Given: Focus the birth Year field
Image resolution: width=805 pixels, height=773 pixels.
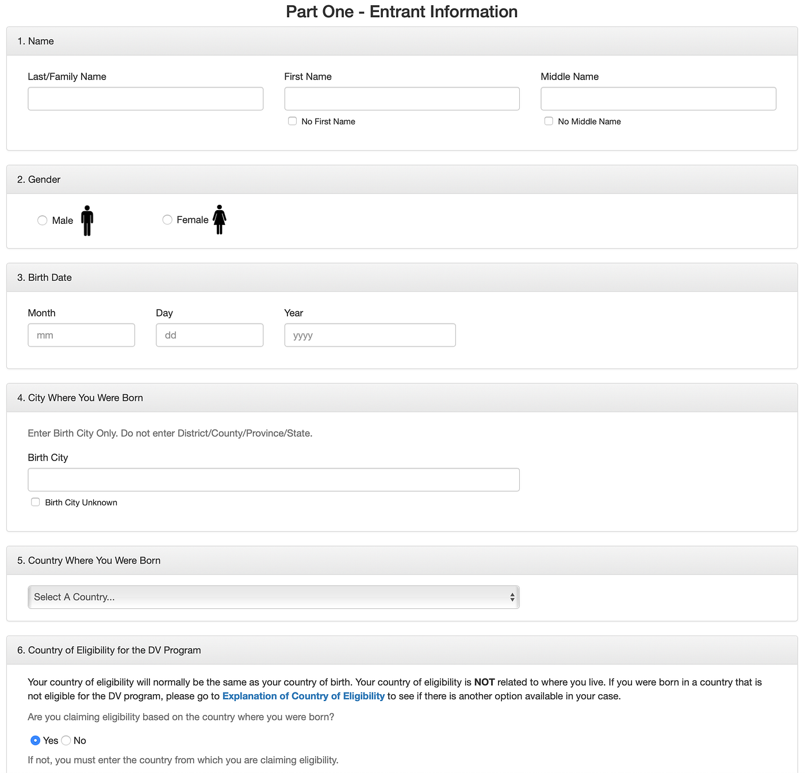Looking at the screenshot, I should click(x=370, y=335).
